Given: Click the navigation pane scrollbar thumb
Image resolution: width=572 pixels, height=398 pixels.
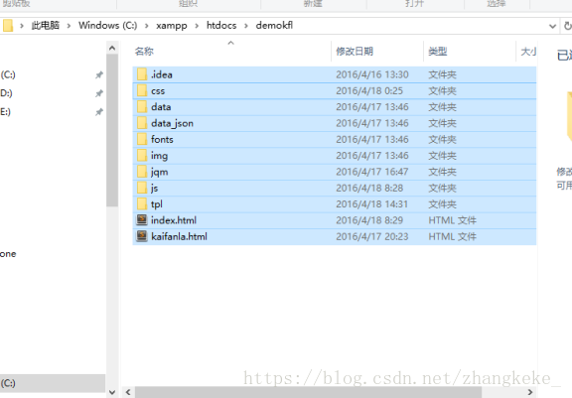Looking at the screenshot, I should (x=112, y=130).
